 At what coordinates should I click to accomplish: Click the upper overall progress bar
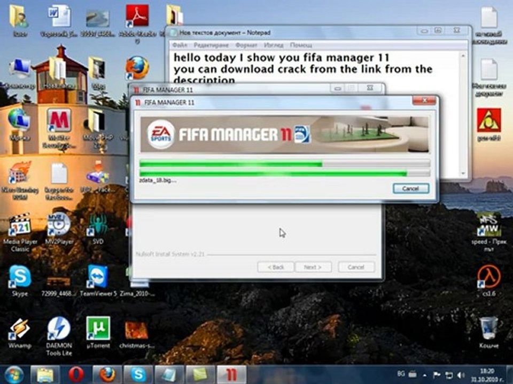[285, 164]
